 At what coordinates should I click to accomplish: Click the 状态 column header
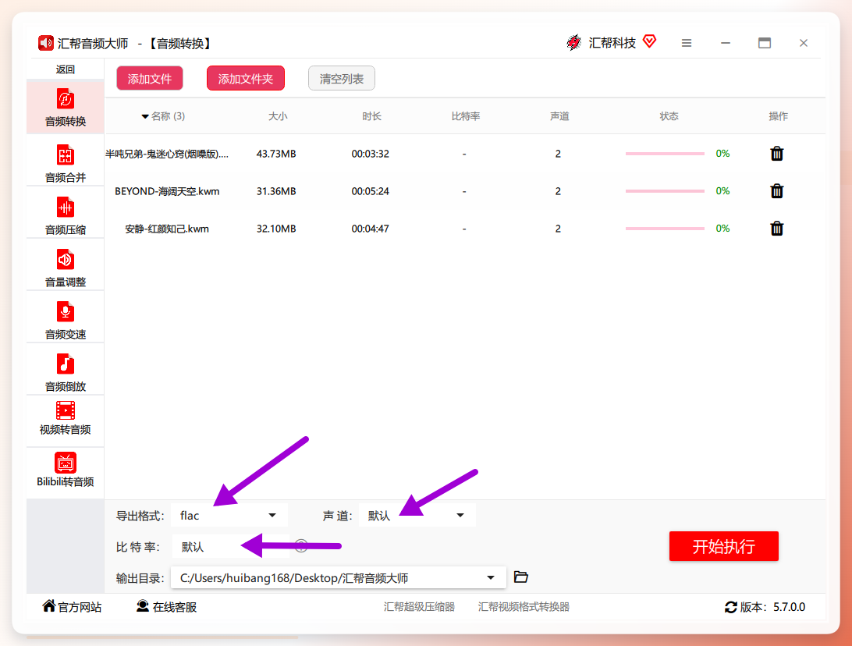coord(669,116)
